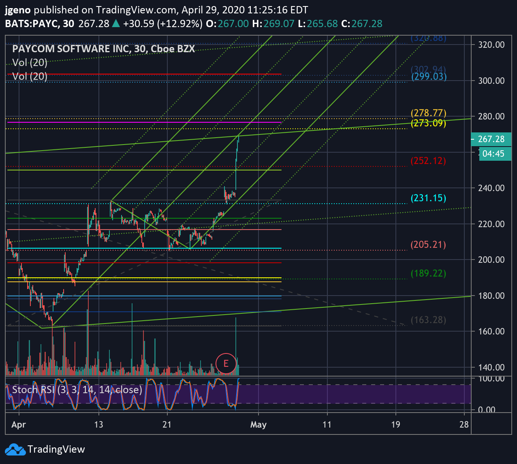Click the C:267.28 close value

pyautogui.click(x=362, y=24)
